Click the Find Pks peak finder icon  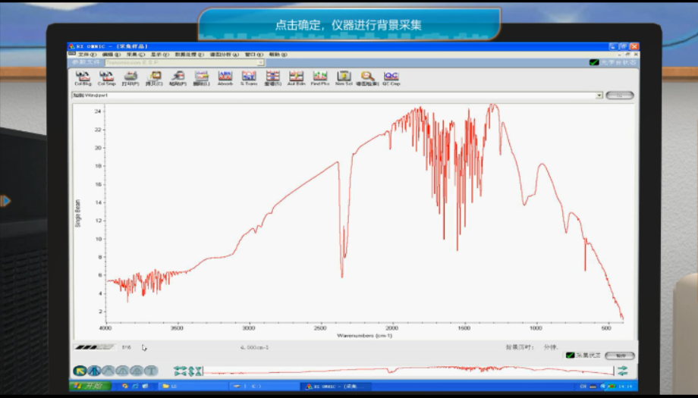[x=320, y=77]
